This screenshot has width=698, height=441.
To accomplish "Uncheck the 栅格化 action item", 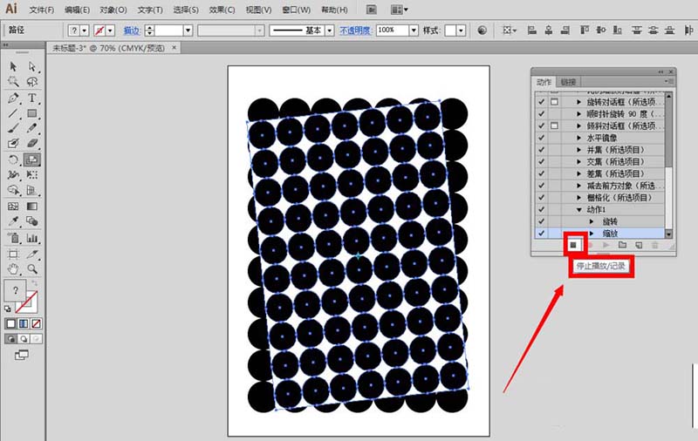I will click(x=541, y=198).
